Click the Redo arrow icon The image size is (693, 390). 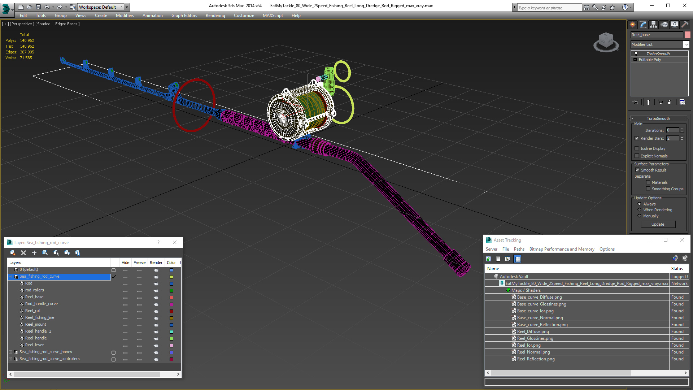[60, 7]
